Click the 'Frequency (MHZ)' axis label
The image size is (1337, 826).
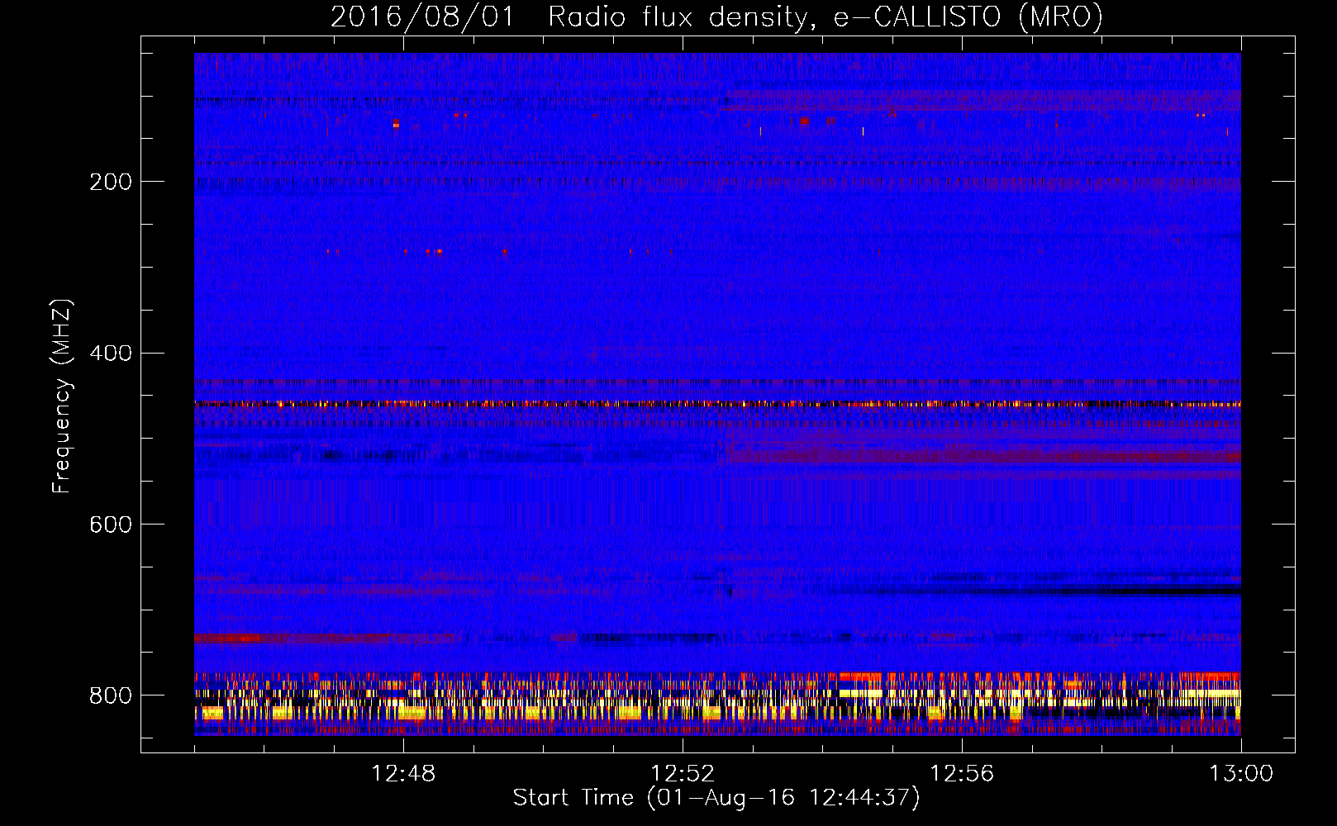coord(62,396)
